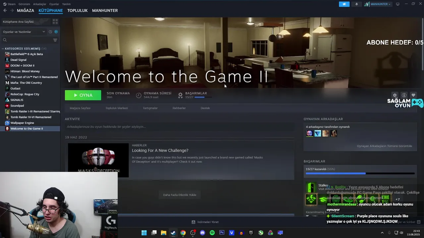The image size is (424, 238).
Task: Open the Destek link
Action: (205, 108)
